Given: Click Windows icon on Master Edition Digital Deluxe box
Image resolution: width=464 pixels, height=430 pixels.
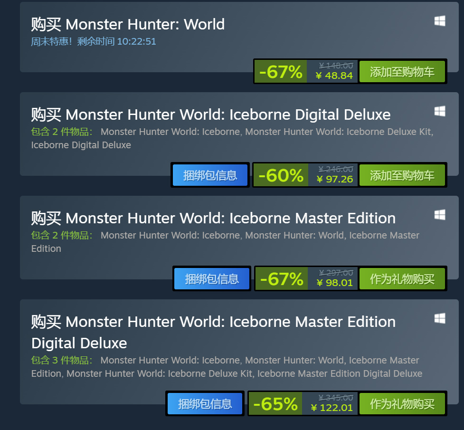Looking at the screenshot, I should [439, 318].
